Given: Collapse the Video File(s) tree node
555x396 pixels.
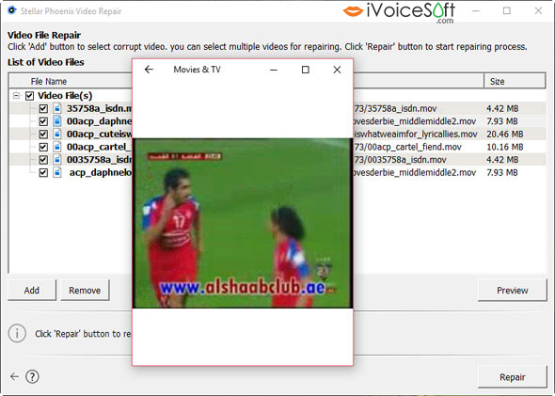Looking at the screenshot, I should (16, 96).
